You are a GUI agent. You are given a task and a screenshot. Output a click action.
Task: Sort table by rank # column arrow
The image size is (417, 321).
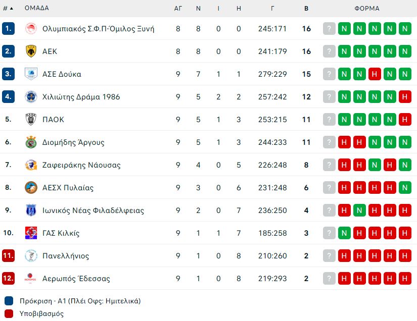point(12,9)
